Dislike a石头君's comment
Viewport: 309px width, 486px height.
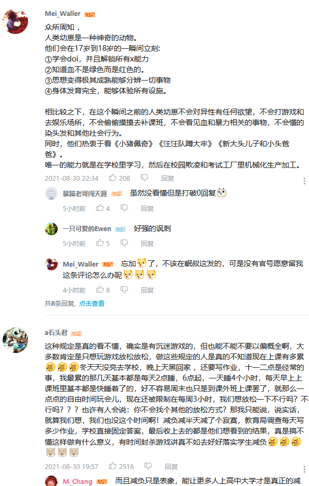click(148, 466)
